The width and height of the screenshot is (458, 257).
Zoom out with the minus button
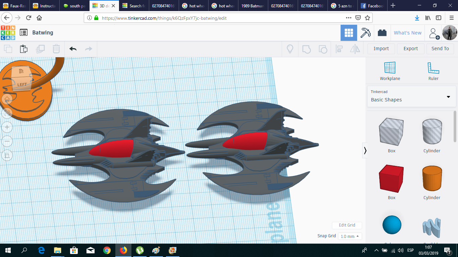(7, 141)
